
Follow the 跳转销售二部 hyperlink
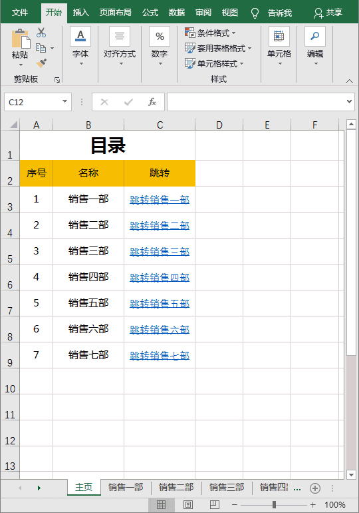coord(160,225)
